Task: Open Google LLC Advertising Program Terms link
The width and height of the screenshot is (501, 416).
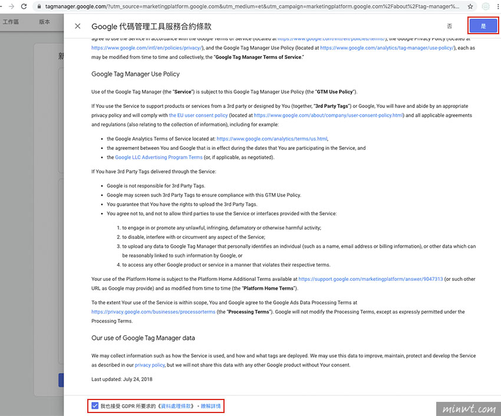Action: coord(159,158)
